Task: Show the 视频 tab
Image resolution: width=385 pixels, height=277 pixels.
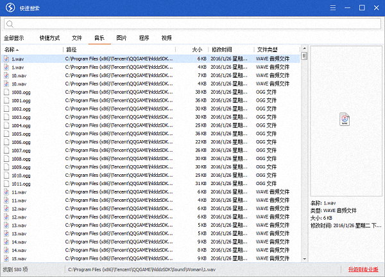Action: click(x=166, y=38)
